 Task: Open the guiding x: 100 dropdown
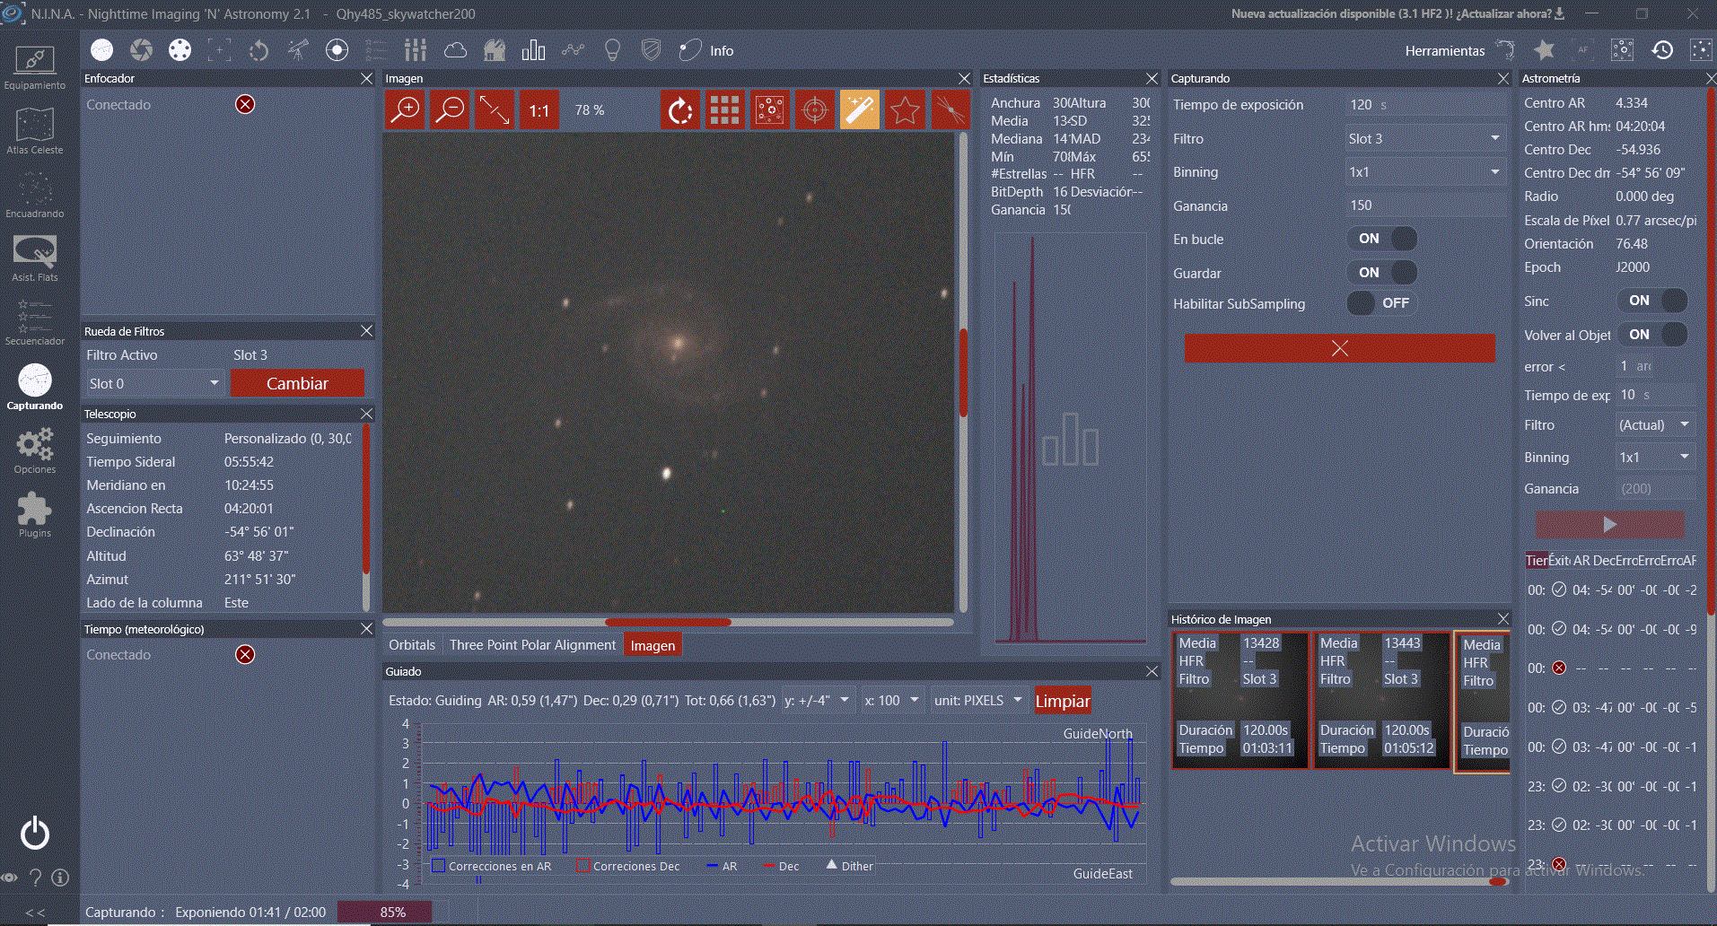coord(891,700)
